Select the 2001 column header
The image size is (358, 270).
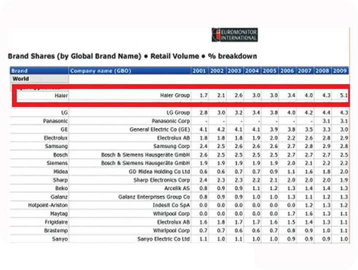200,70
